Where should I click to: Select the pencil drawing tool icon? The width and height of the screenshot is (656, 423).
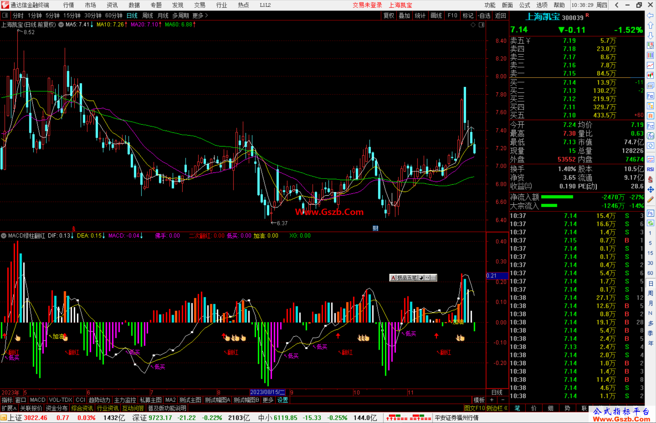click(650, 200)
